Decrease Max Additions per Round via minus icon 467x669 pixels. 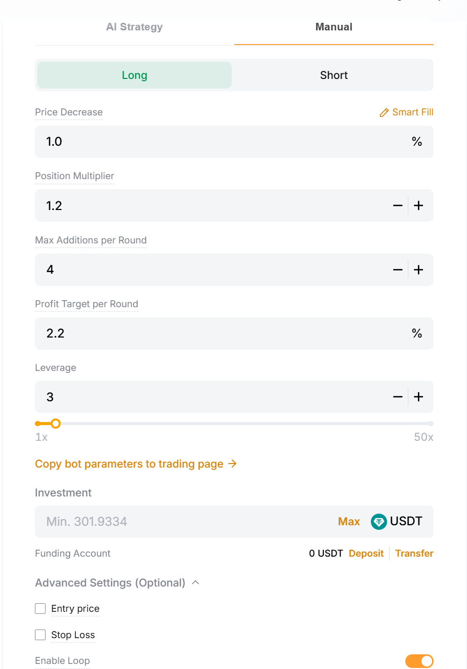click(398, 269)
